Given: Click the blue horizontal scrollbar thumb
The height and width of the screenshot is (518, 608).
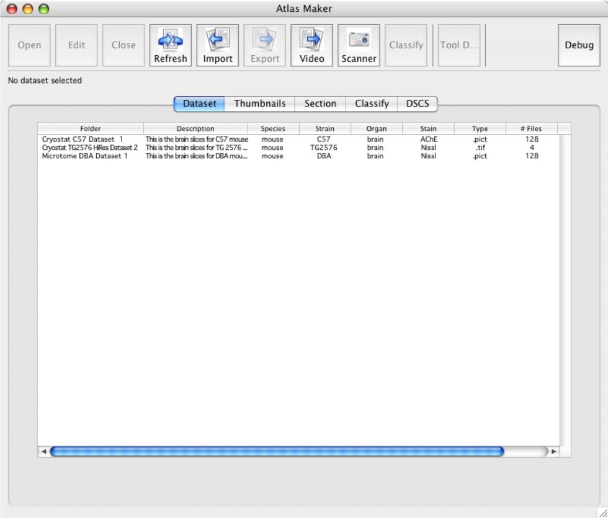Looking at the screenshot, I should click(x=277, y=452).
